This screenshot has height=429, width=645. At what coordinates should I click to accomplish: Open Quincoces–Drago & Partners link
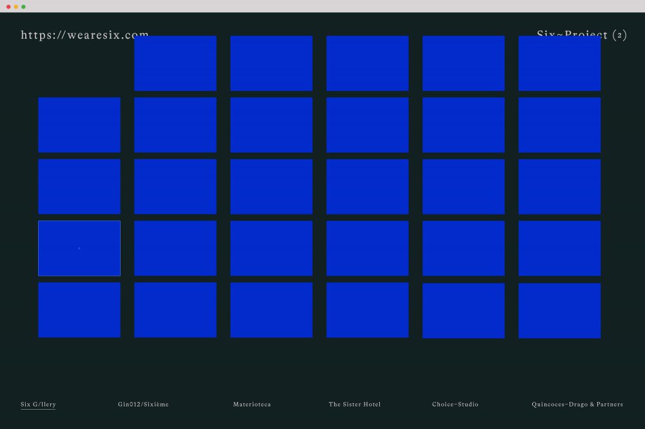[577, 405]
